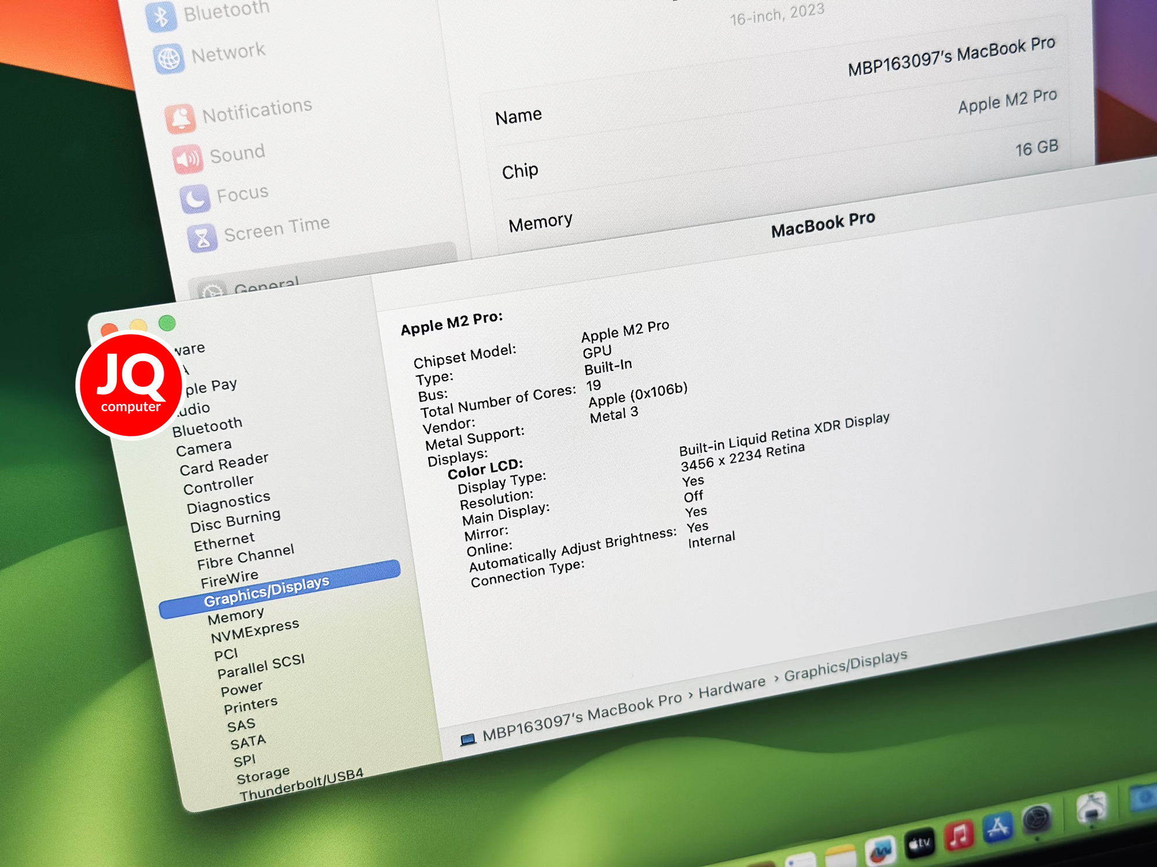Click the 'Internal' connection type value
1157x867 pixels.
point(712,540)
